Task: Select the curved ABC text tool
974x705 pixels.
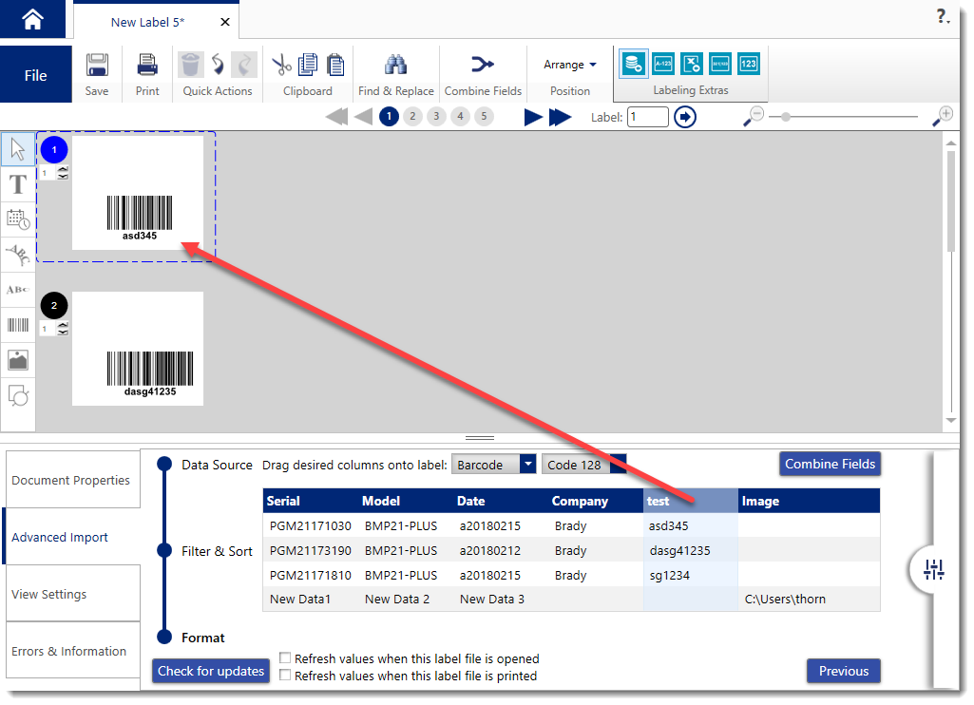Action: point(18,255)
